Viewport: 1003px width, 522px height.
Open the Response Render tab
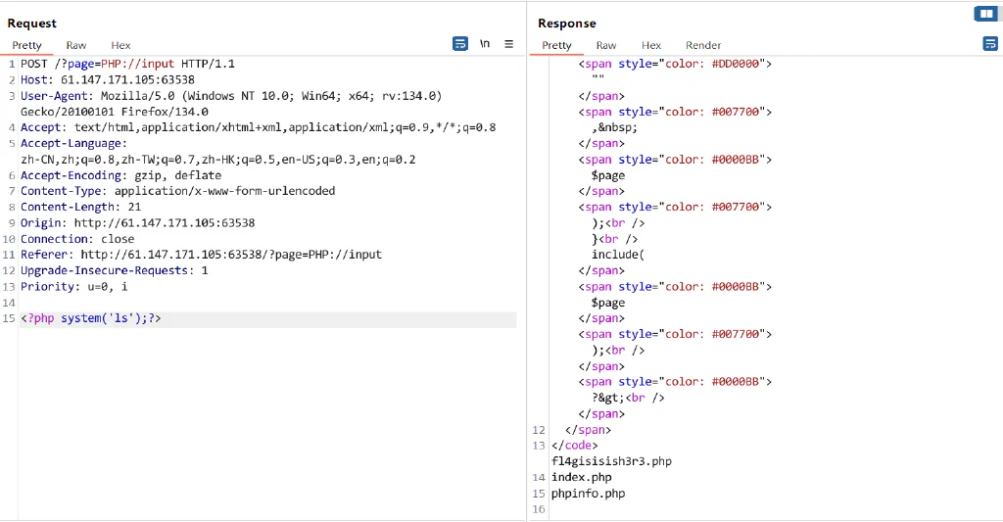coord(703,45)
